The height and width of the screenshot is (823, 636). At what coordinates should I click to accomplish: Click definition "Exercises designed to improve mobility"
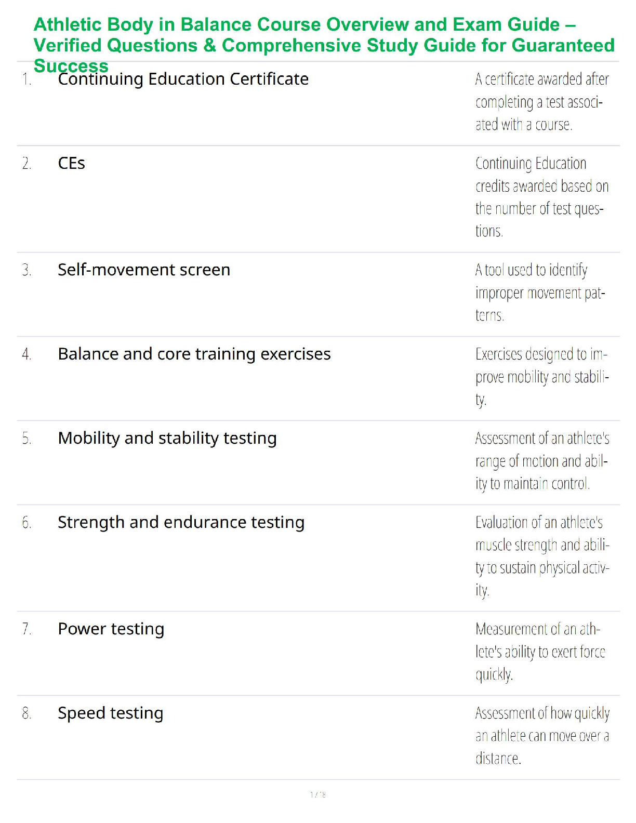pos(541,377)
